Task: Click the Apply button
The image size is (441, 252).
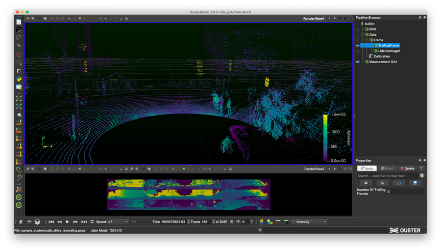Action: [x=367, y=169]
